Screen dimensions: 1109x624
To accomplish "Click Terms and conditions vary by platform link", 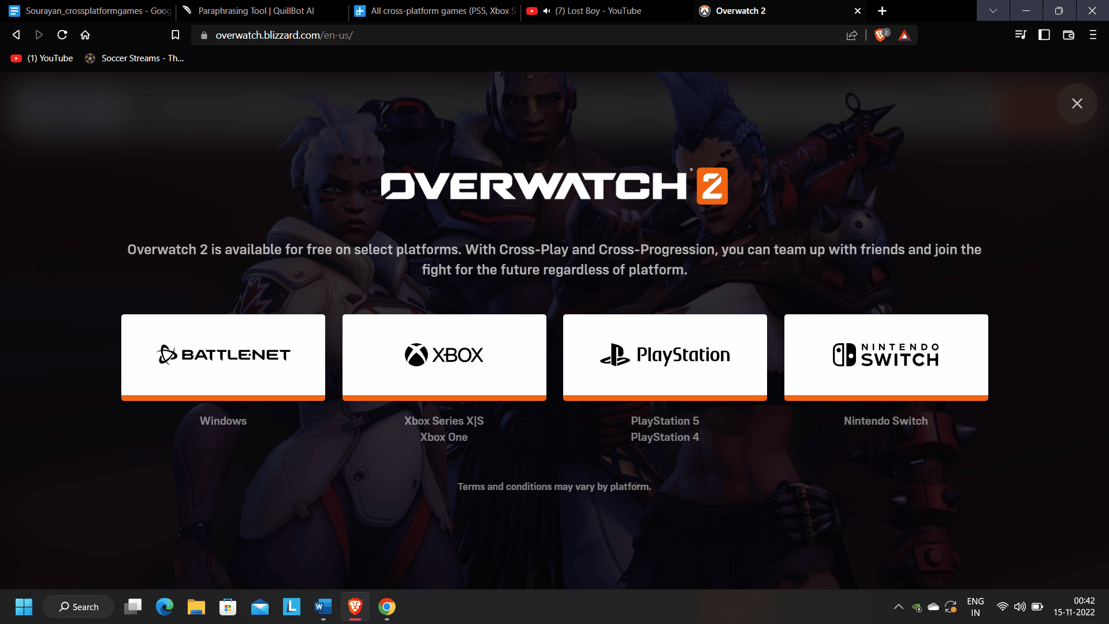I will [554, 487].
